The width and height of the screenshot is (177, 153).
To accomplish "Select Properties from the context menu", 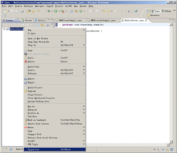I will (33, 149).
